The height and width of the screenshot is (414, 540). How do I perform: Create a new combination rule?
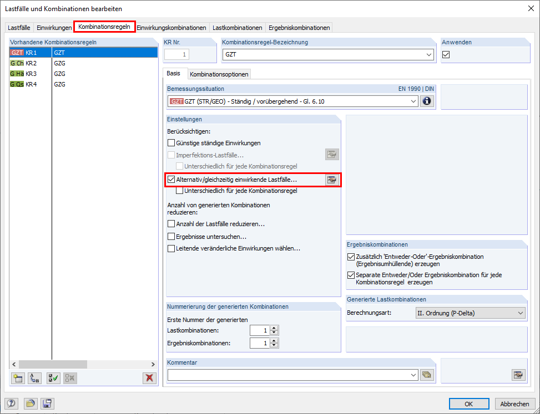point(18,378)
